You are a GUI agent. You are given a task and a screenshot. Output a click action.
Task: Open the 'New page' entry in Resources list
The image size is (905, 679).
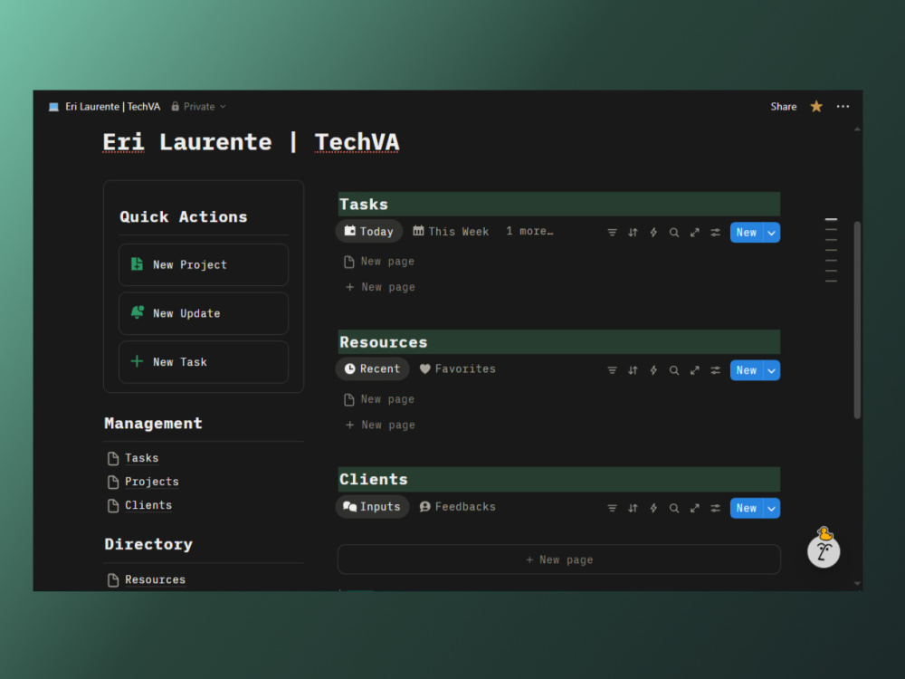tap(379, 399)
